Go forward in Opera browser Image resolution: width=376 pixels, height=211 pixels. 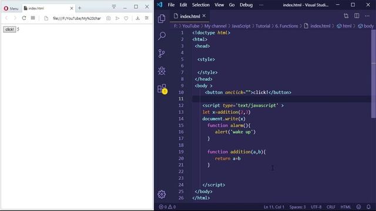pos(15,18)
